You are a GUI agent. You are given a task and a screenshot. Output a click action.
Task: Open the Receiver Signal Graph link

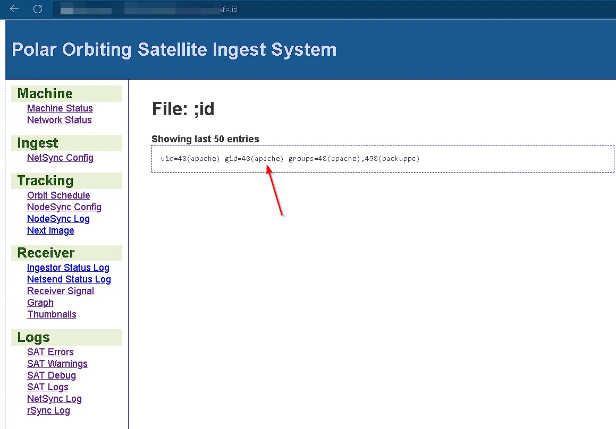tap(60, 291)
